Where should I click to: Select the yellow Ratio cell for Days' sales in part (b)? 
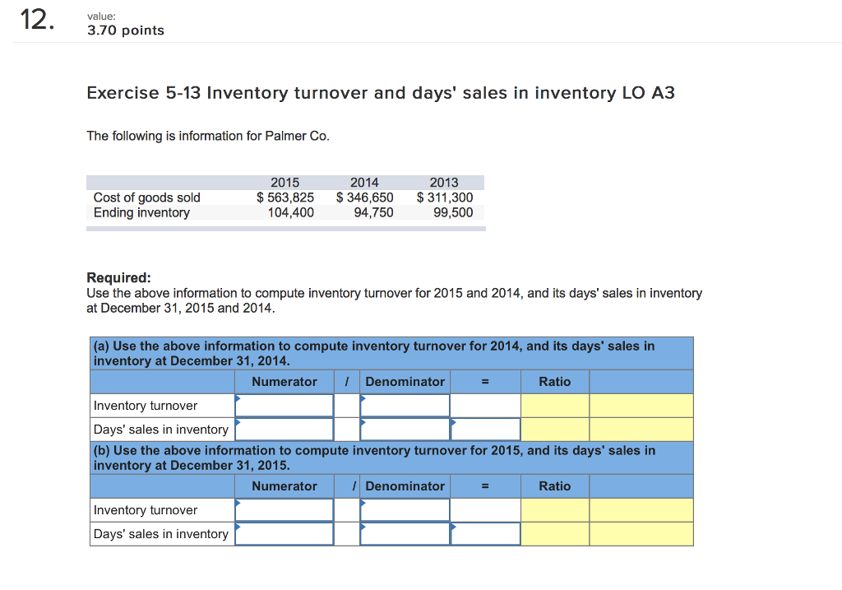click(554, 533)
